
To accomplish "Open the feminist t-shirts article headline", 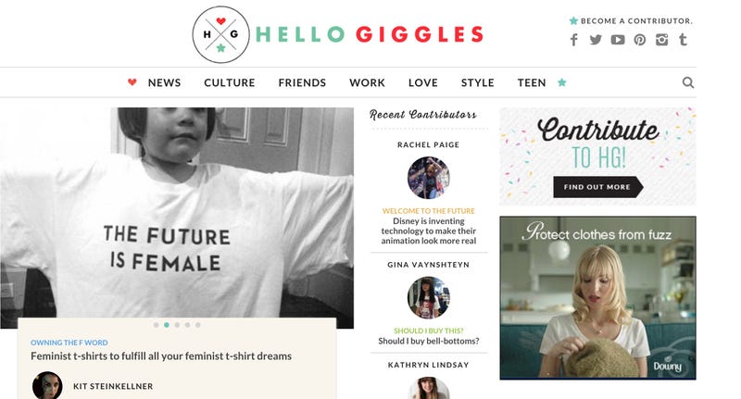I will (161, 356).
